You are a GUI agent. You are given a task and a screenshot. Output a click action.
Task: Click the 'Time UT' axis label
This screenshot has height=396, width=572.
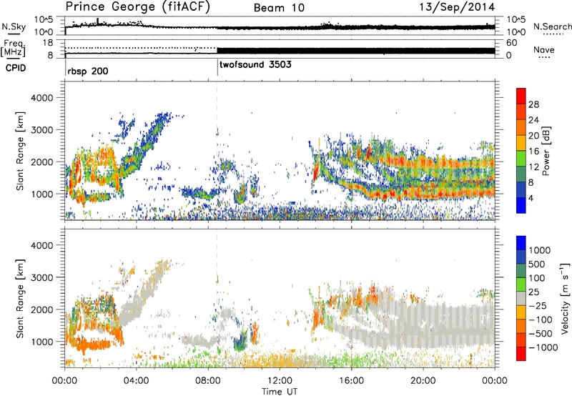coord(280,392)
